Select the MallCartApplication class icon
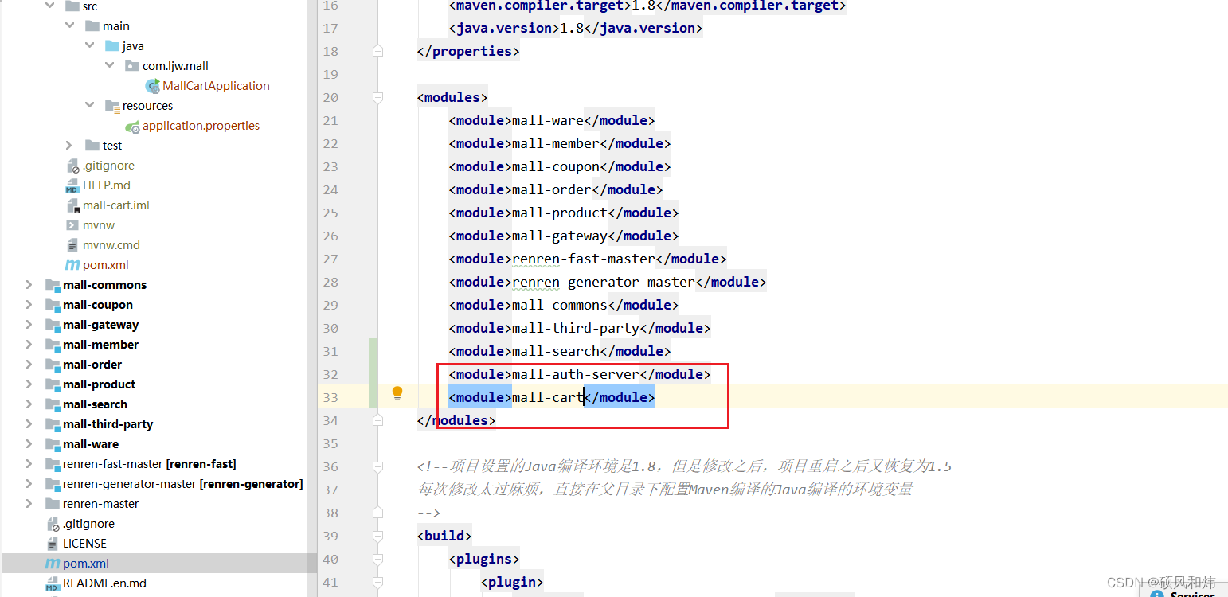This screenshot has height=597, width=1228. coord(152,86)
